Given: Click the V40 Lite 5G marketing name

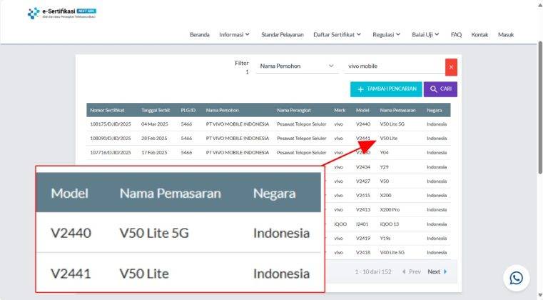Looking at the screenshot, I should point(392,252).
